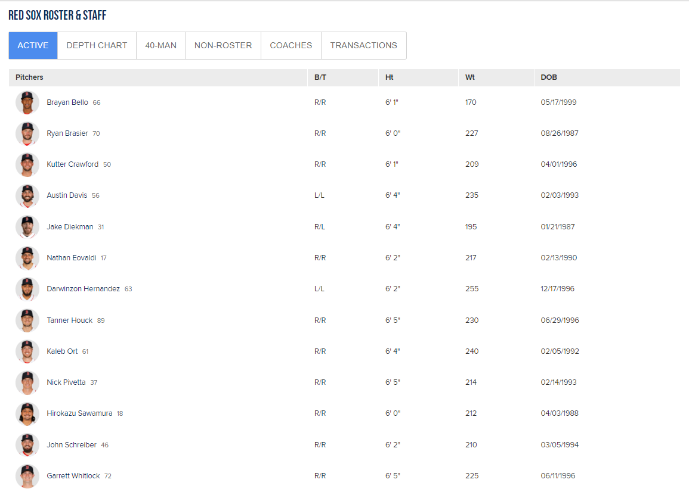Click John Schreiber's headshot photo

click(x=27, y=445)
